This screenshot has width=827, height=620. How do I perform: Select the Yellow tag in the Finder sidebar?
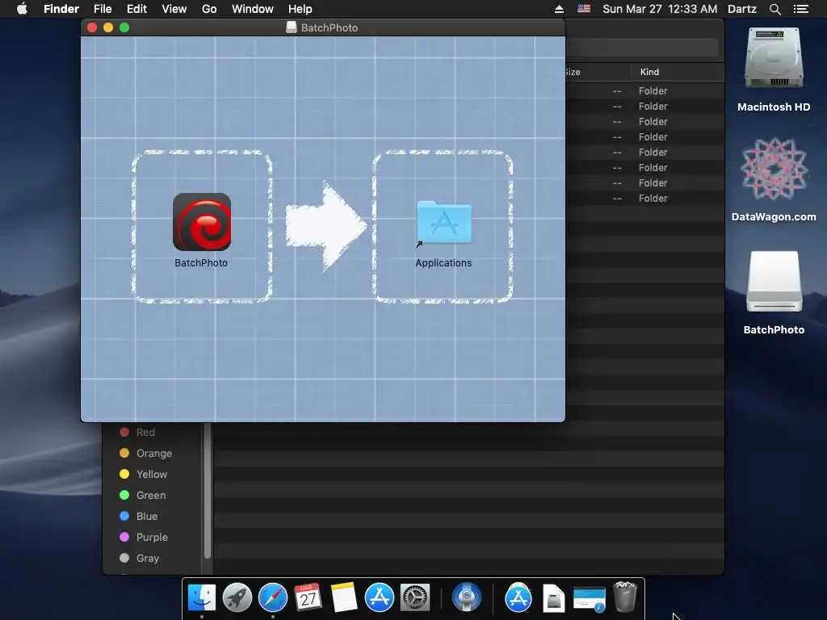click(x=143, y=475)
